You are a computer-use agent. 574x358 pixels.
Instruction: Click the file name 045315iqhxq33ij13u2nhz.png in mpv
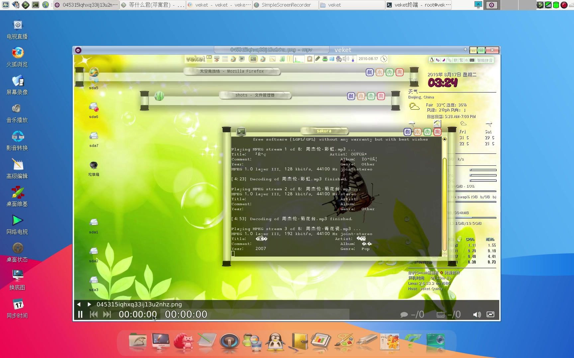click(x=139, y=304)
